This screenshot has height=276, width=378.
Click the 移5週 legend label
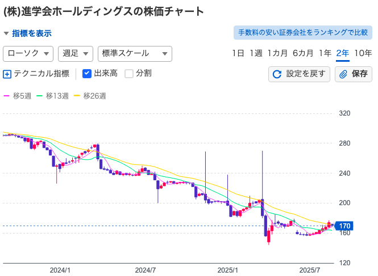(x=22, y=96)
